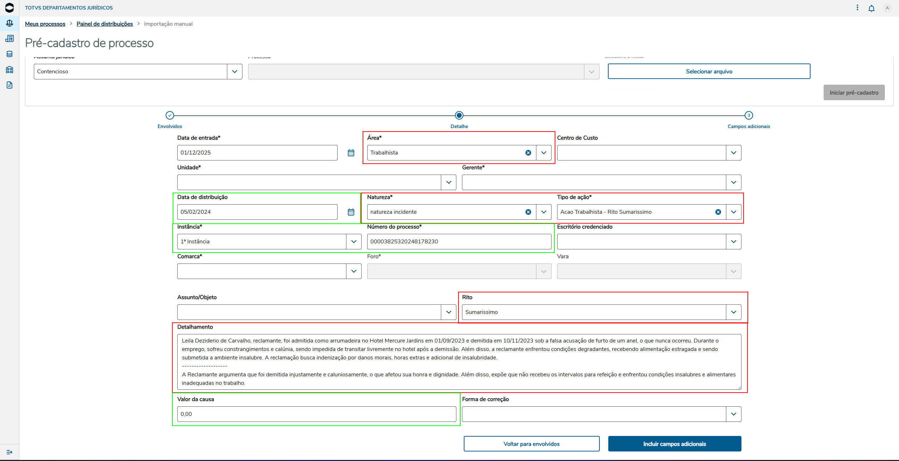899x461 pixels.
Task: Open calendar for Data de distribuição
Action: click(x=351, y=212)
